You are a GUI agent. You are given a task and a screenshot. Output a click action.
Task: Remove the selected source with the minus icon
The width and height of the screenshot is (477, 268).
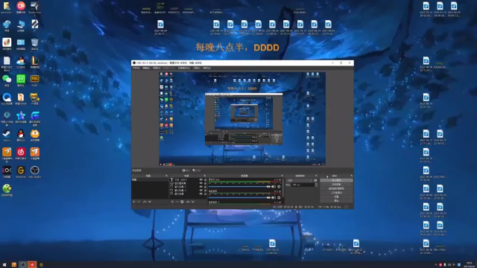tap(177, 202)
